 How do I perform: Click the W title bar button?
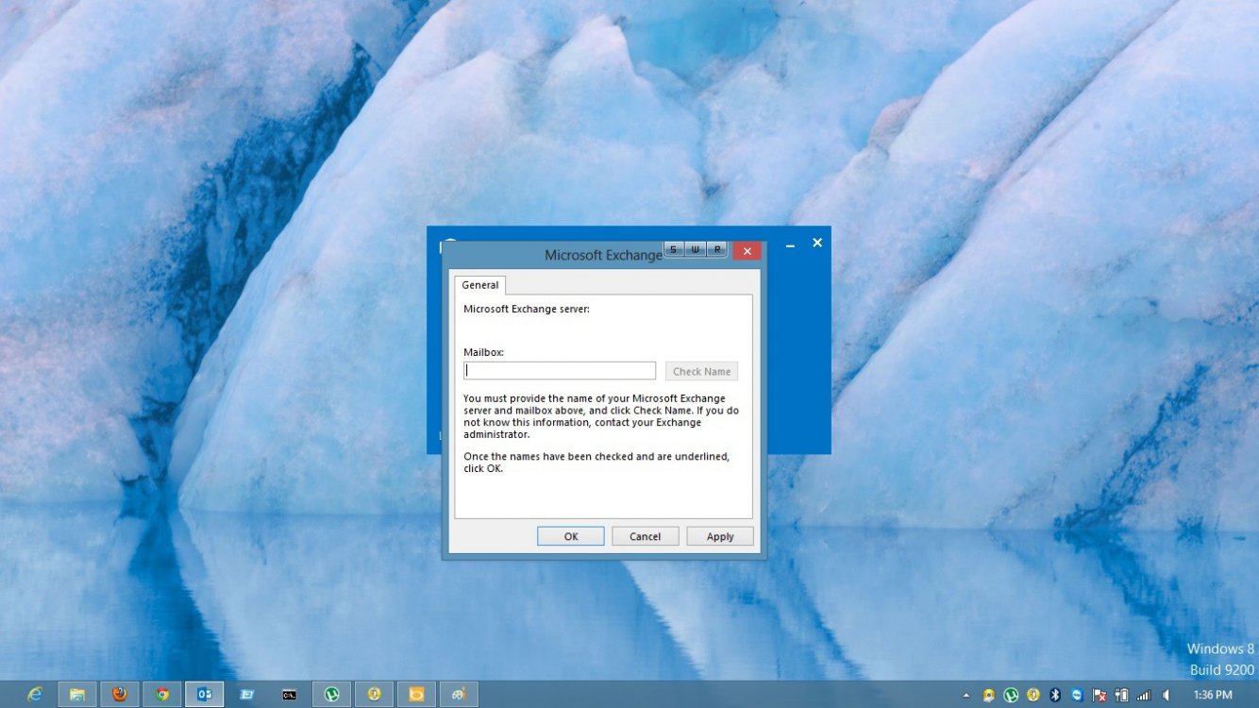click(x=696, y=249)
